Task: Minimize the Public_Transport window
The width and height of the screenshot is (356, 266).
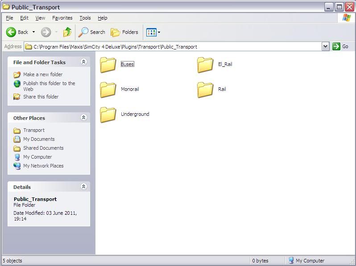Action: point(328,7)
